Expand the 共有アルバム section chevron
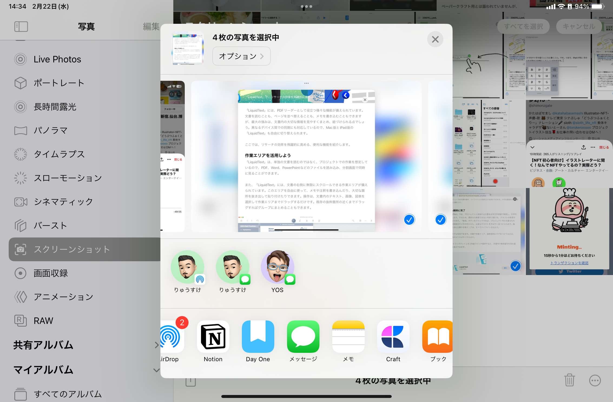The height and width of the screenshot is (402, 613). point(156,345)
